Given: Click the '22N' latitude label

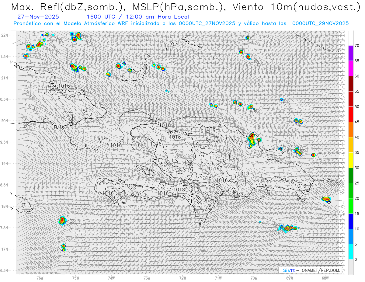Looking at the screenshot, I should [5, 35].
